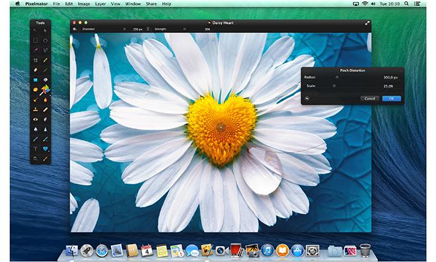Select the Eraser tool
The width and height of the screenshot is (436, 262).
tap(36, 70)
